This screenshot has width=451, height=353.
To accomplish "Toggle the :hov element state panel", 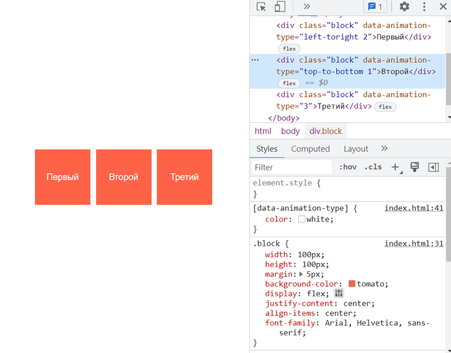I will [348, 167].
